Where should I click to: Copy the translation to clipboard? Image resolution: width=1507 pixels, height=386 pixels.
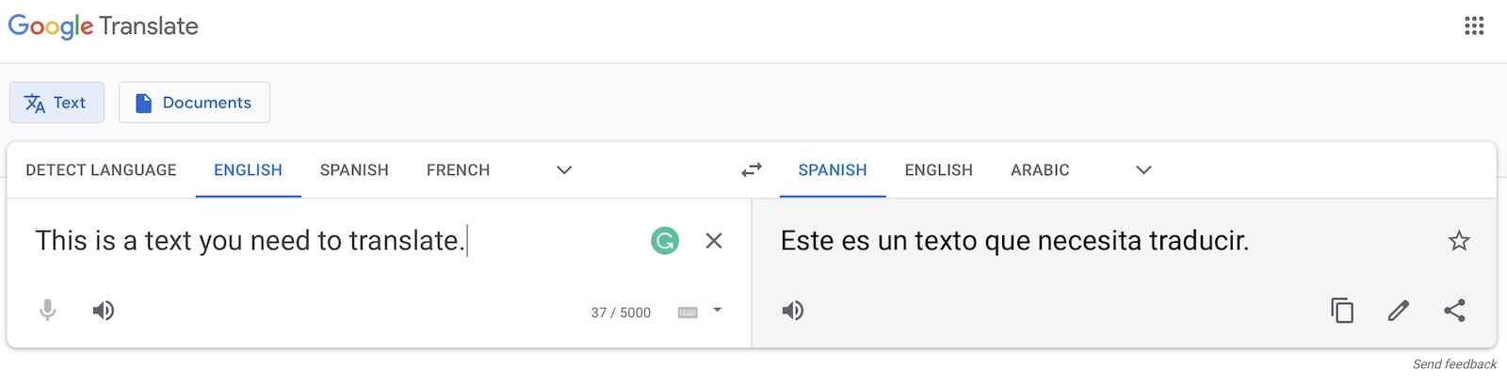pyautogui.click(x=1342, y=311)
